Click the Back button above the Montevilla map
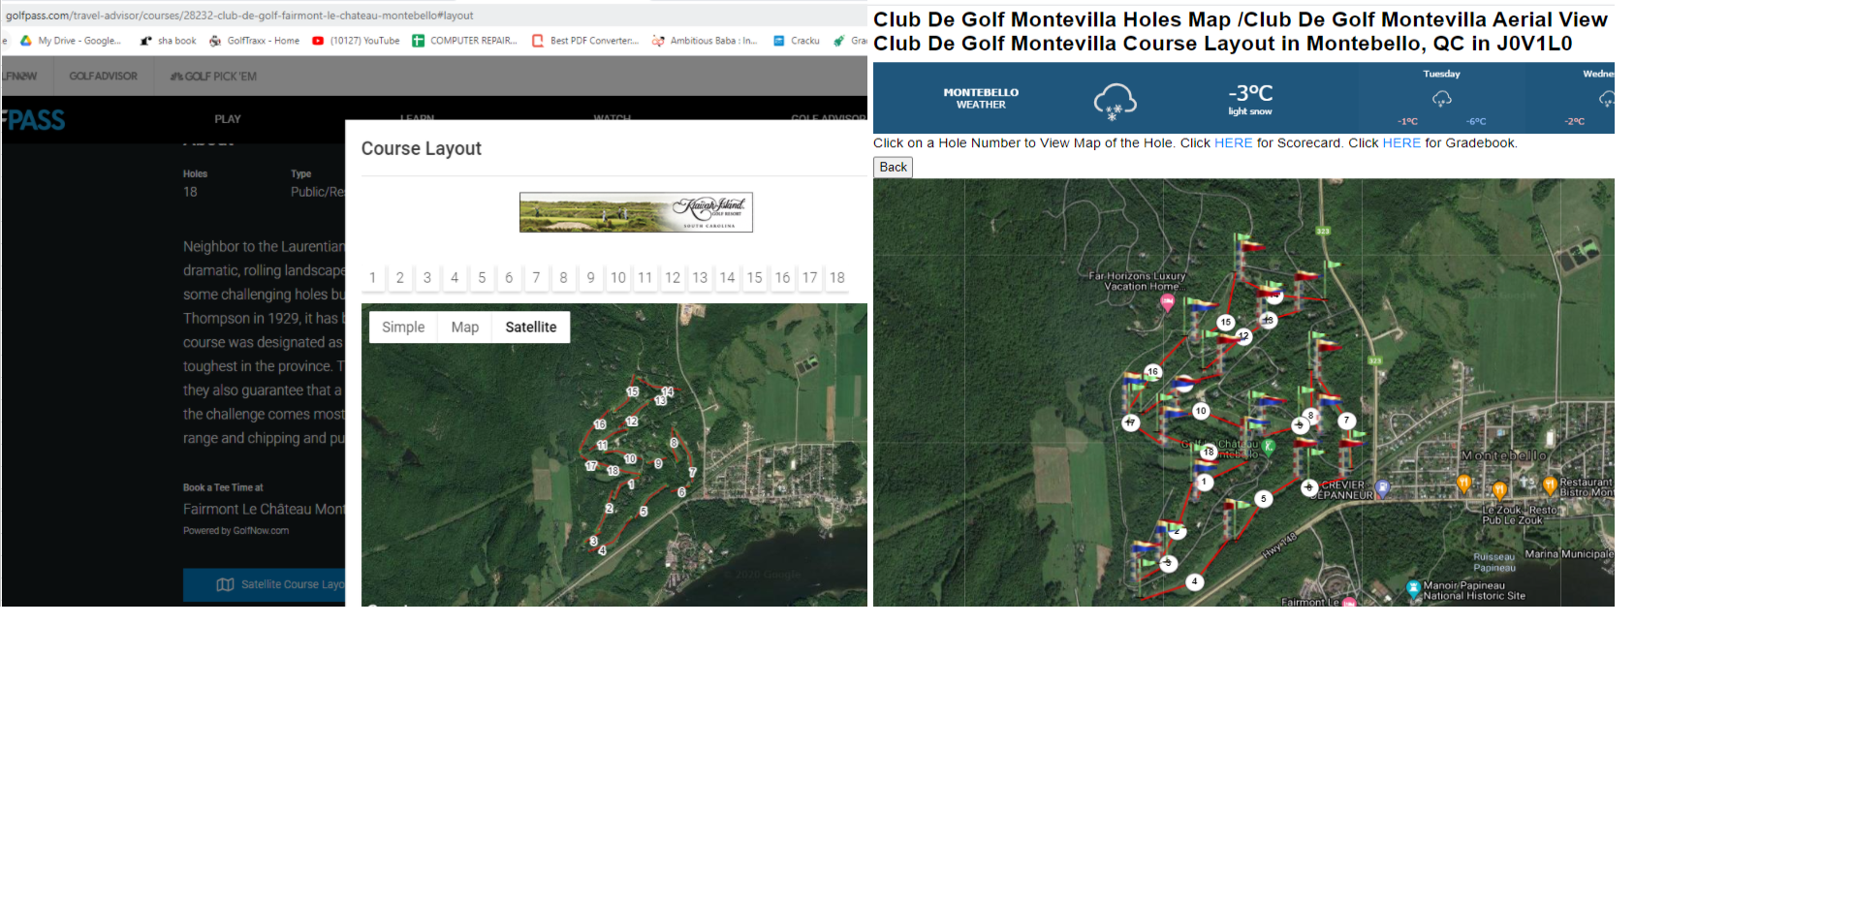Viewport: 1855px width, 906px height. [x=893, y=168]
